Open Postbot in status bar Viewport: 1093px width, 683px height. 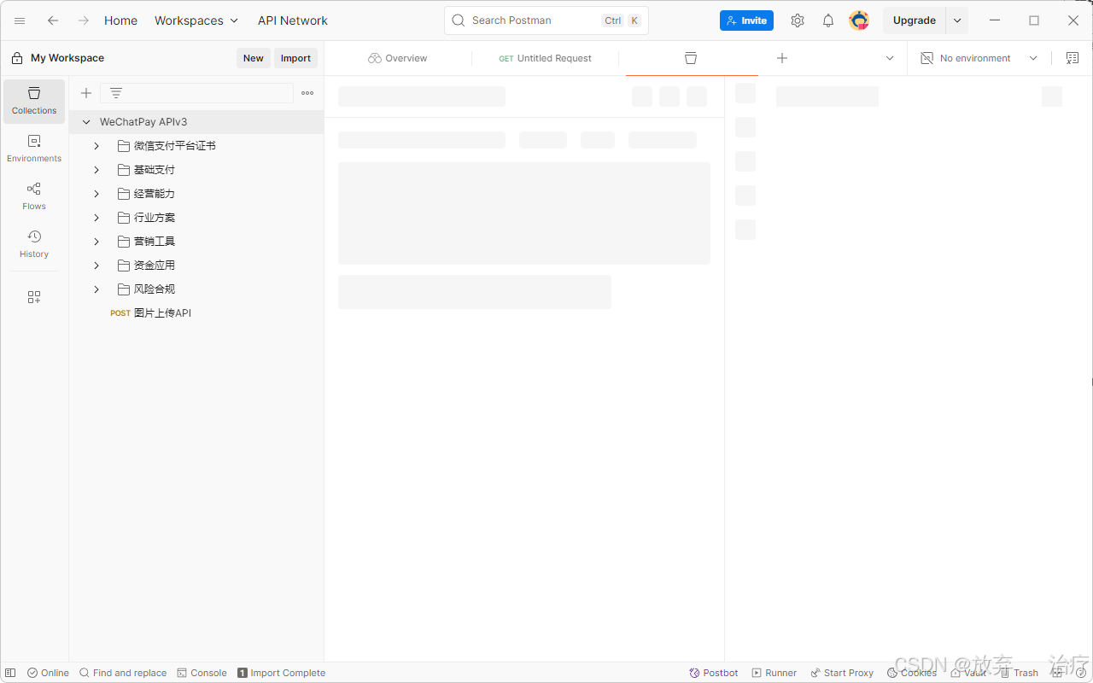pyautogui.click(x=714, y=673)
